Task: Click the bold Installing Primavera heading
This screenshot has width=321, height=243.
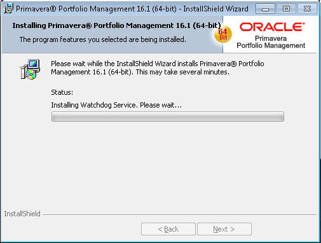Action: click(116, 25)
